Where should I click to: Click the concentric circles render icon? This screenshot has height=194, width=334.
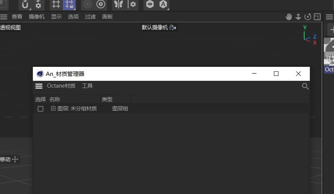87,5
